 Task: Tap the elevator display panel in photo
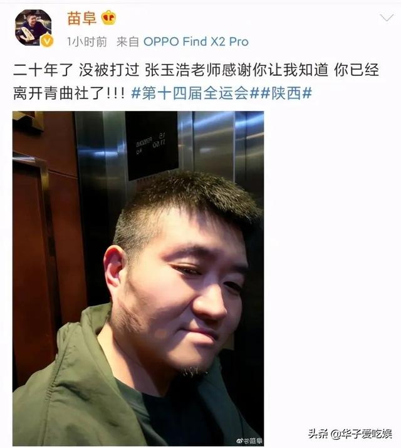152,146
